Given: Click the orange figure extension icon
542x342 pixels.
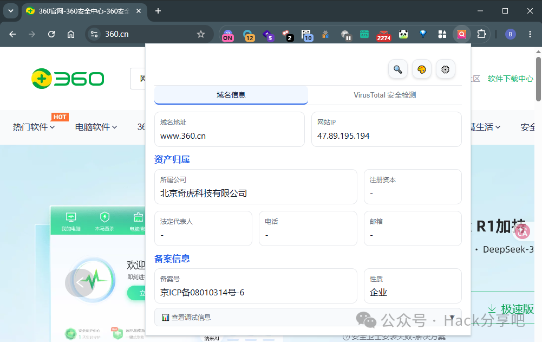Looking at the screenshot, I should pyautogui.click(x=325, y=34).
